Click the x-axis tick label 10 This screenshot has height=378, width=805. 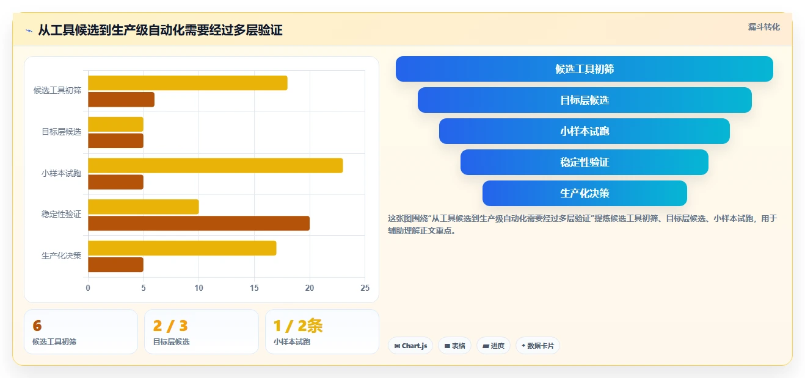pyautogui.click(x=199, y=288)
